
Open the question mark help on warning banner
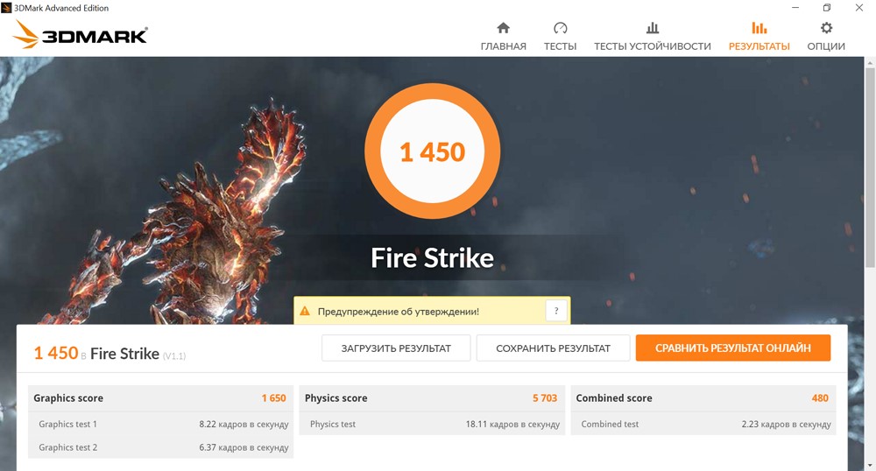pos(556,312)
